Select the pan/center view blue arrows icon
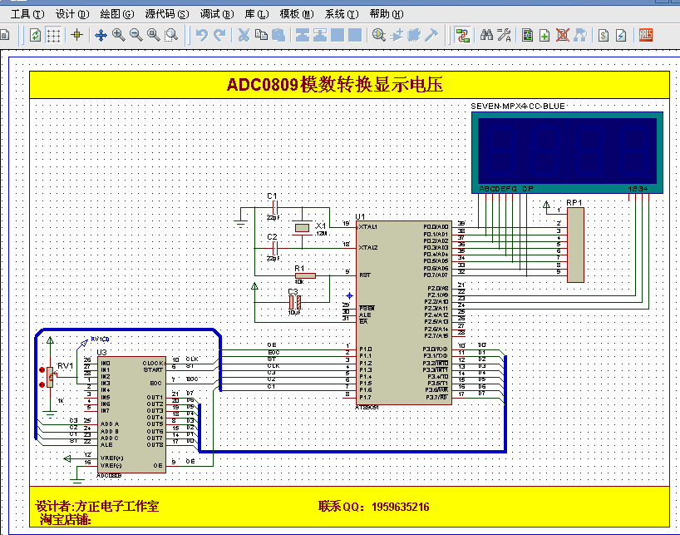The image size is (680, 535). click(101, 35)
